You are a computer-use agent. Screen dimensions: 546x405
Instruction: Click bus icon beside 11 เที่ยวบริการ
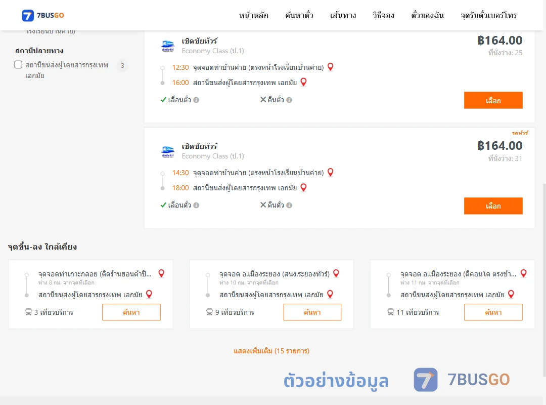pyautogui.click(x=391, y=312)
